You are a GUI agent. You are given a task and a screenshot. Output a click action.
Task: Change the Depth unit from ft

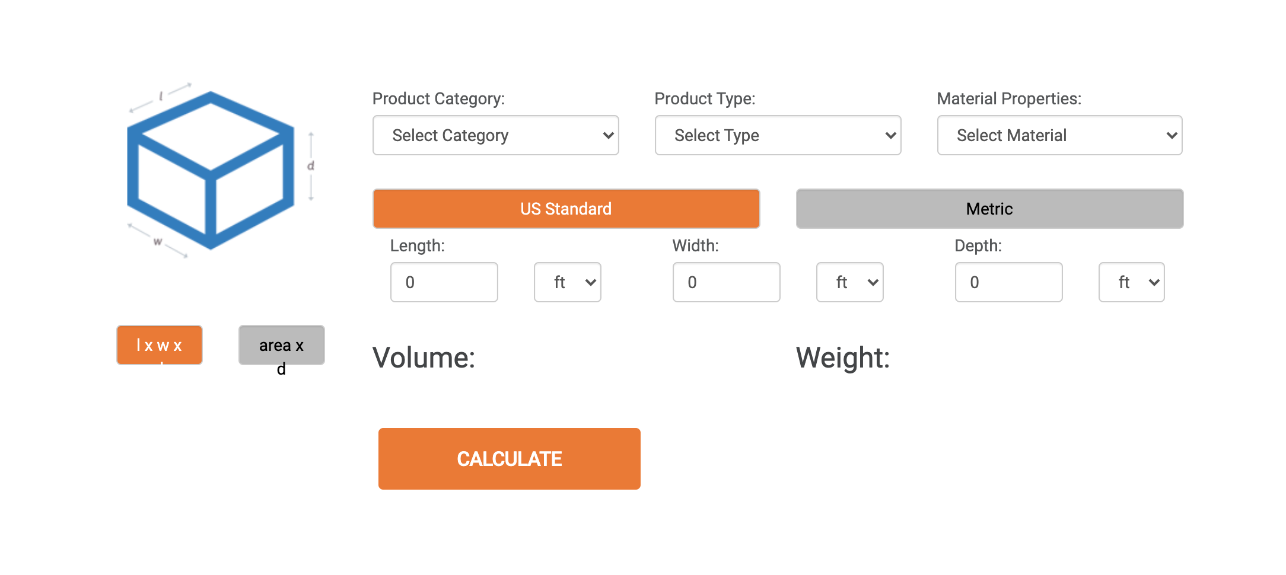pos(1132,282)
